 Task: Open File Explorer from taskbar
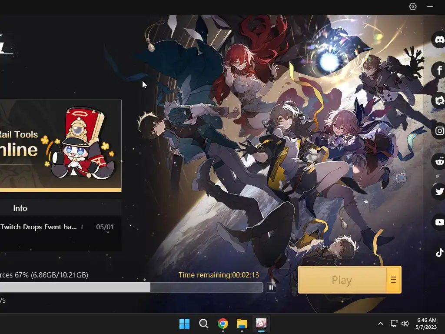242,324
